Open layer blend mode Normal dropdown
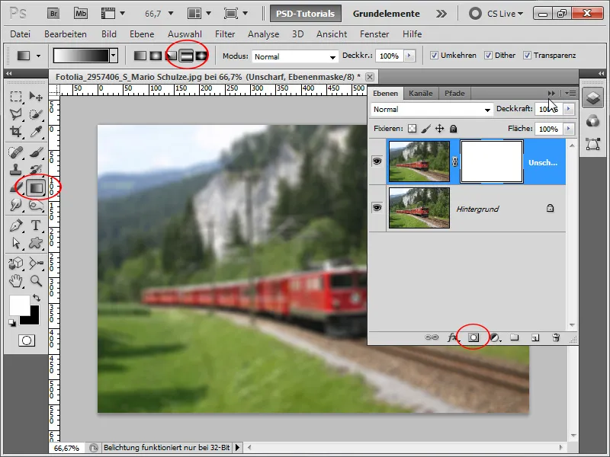The height and width of the screenshot is (457, 610). click(x=432, y=110)
